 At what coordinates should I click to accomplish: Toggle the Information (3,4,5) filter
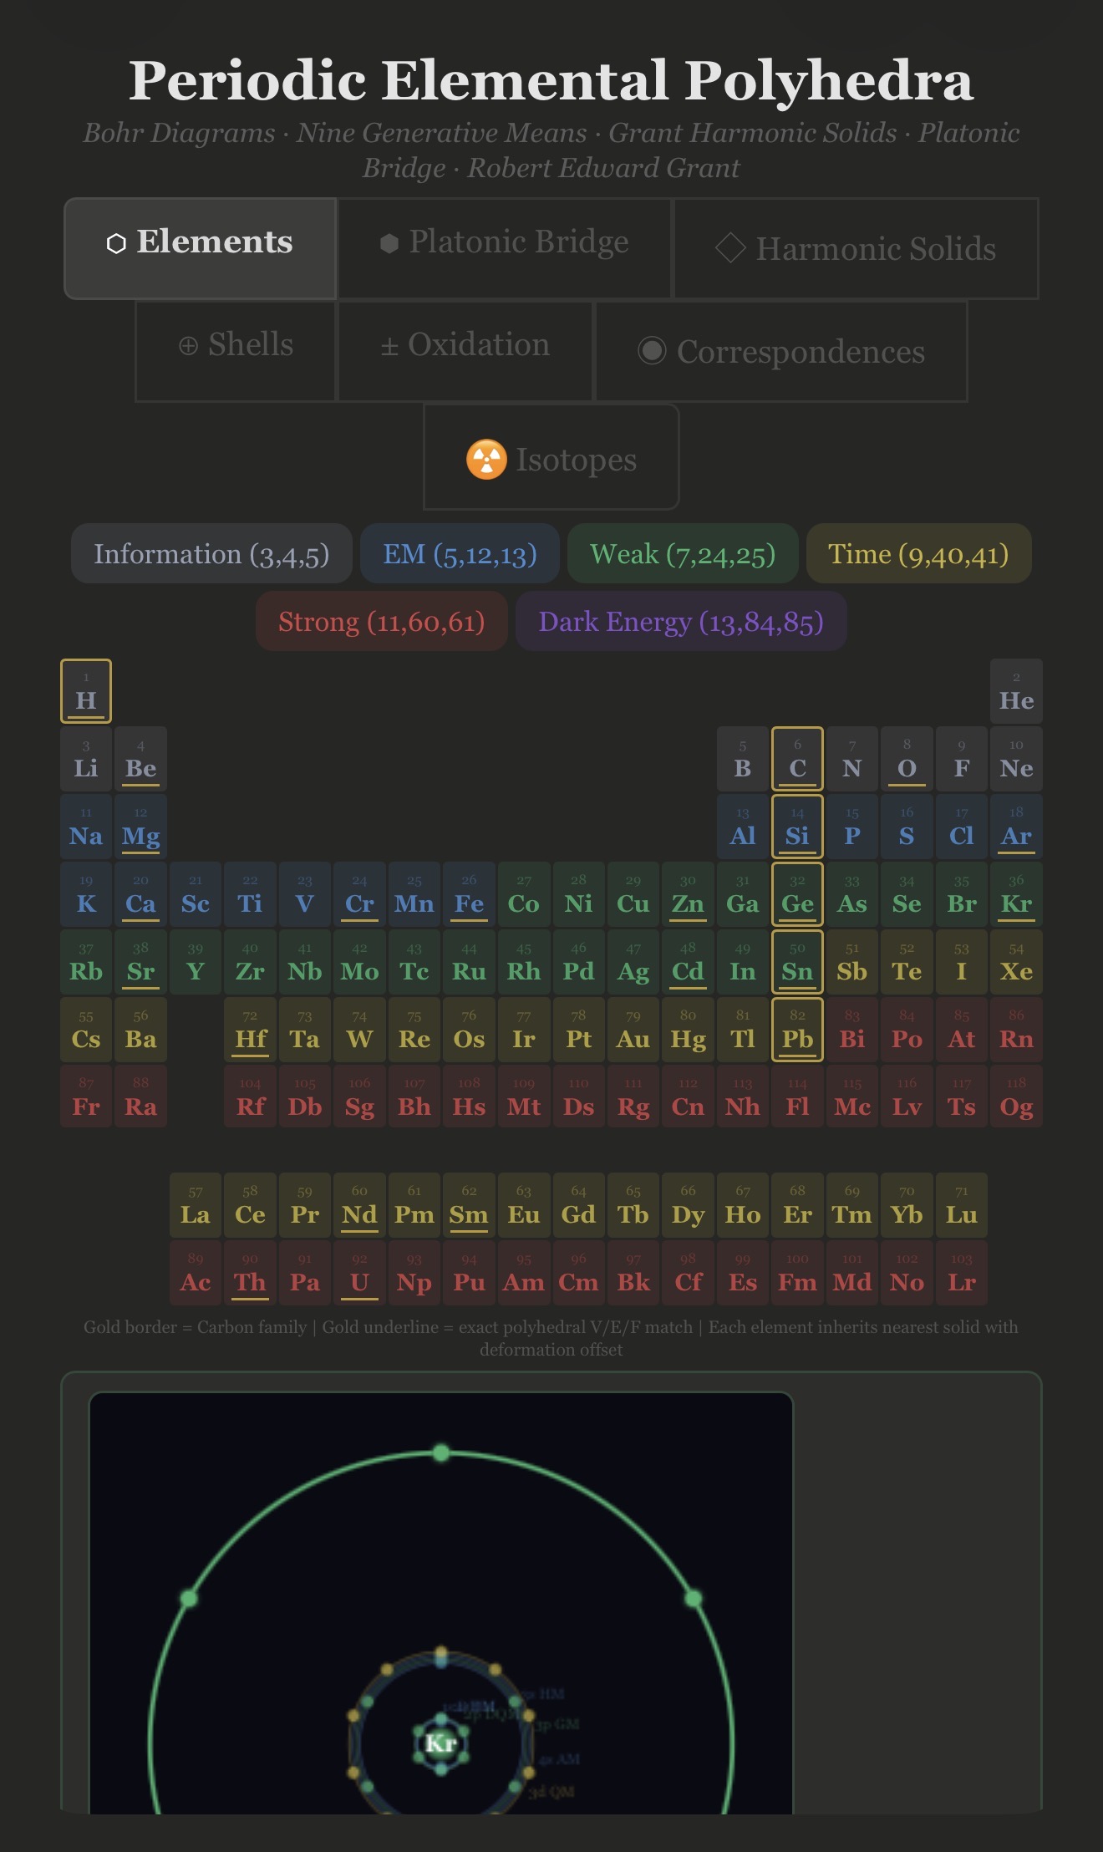211,553
